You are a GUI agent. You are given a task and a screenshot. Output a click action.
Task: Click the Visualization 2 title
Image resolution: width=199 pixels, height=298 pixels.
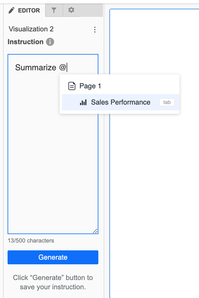[x=31, y=29]
